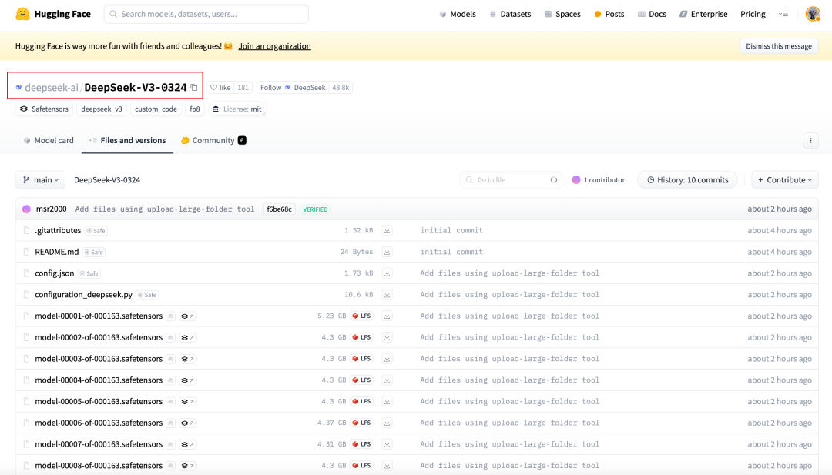Click the Hugging Face logo

(x=23, y=14)
